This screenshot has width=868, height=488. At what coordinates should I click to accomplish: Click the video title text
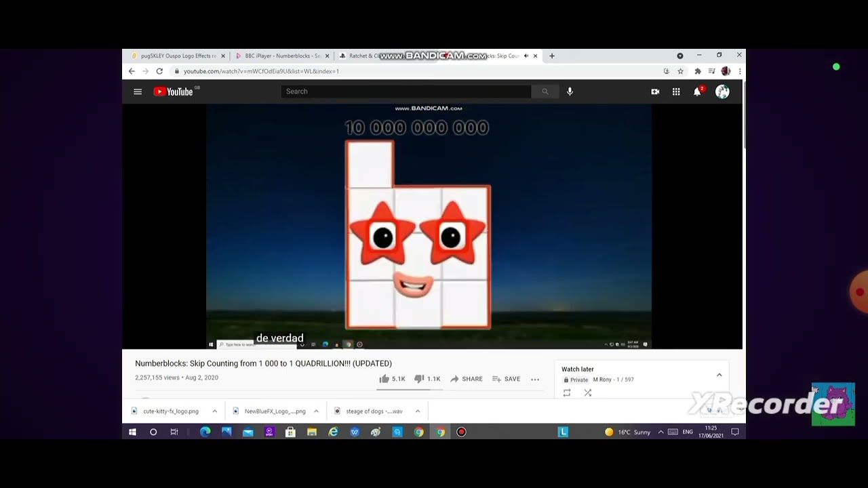click(263, 363)
